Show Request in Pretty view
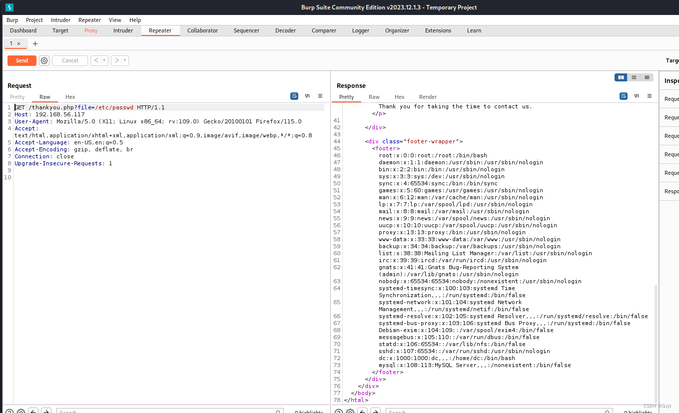The height and width of the screenshot is (413, 679). pos(17,97)
